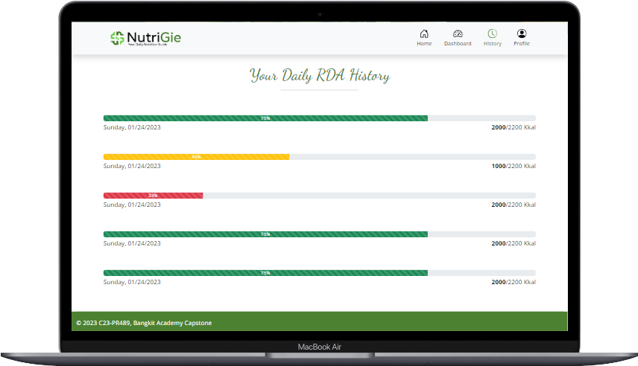Click the Bangkit Academy Capstone footer text
The width and height of the screenshot is (638, 366).
point(172,323)
